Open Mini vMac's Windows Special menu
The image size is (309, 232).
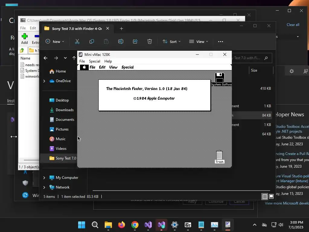(94, 61)
